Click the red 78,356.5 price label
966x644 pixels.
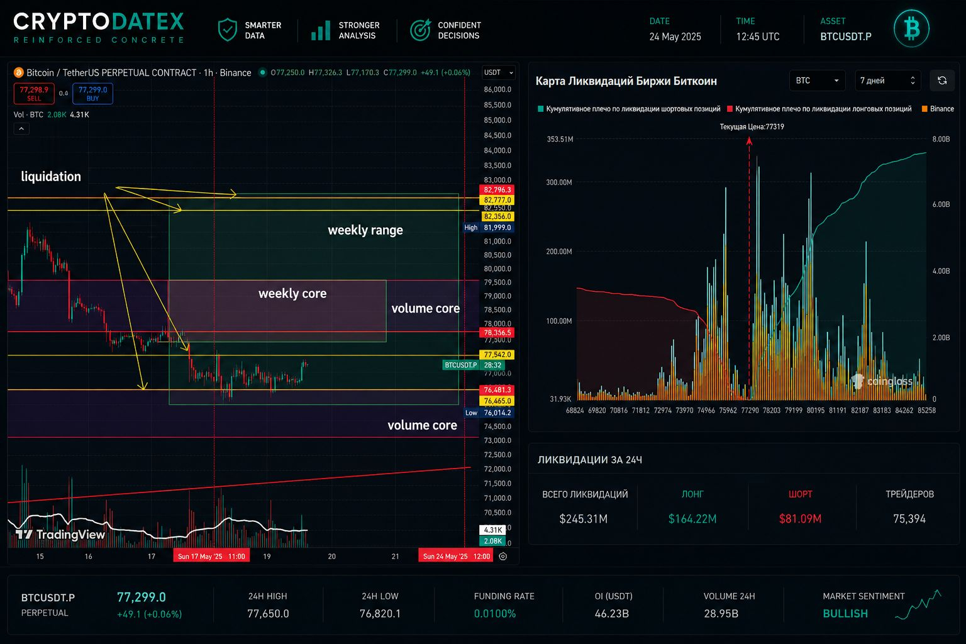[x=497, y=333]
